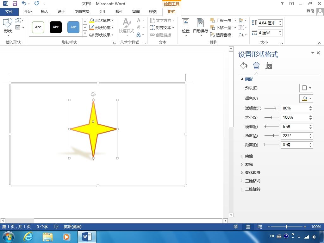324x243 pixels.
Task: Open the 下移一层 dropdown arrow
Action: click(x=235, y=28)
